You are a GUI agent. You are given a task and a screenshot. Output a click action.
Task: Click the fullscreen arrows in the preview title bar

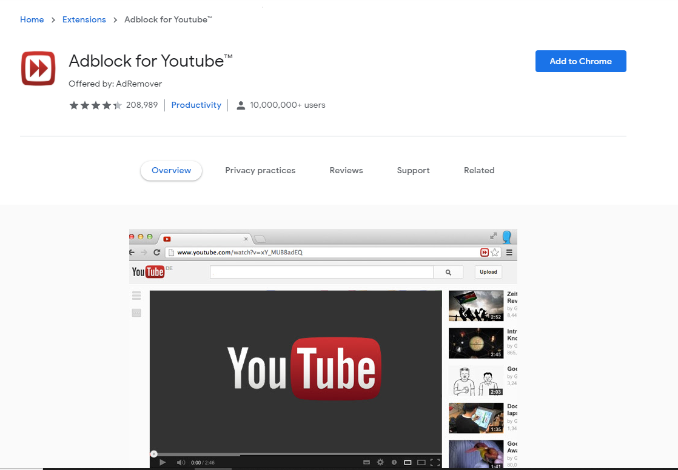pos(493,236)
